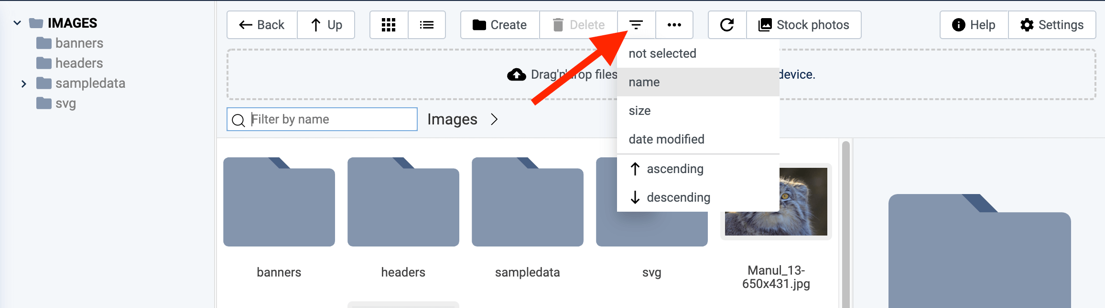Click the file list vertical scrollbar
The height and width of the screenshot is (308, 1105).
[845, 224]
